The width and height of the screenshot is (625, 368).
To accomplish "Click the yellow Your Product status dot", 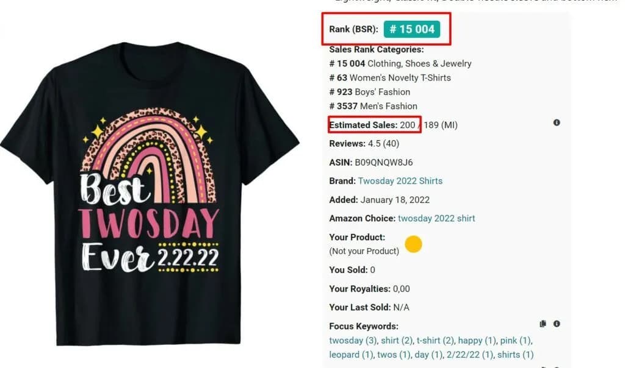I will point(414,244).
